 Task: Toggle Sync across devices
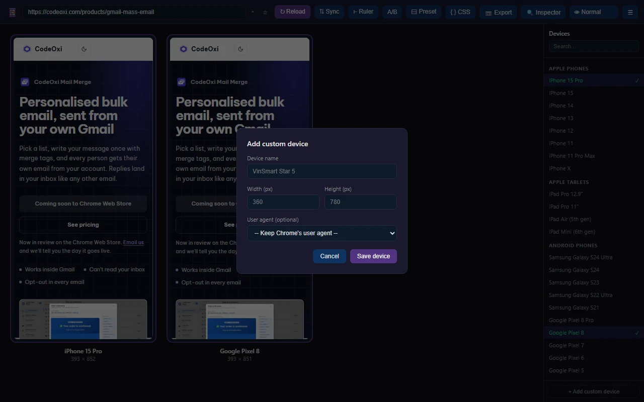click(x=329, y=12)
